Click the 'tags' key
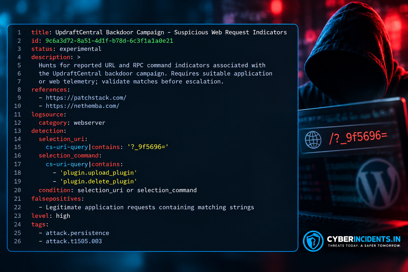 click(x=39, y=224)
